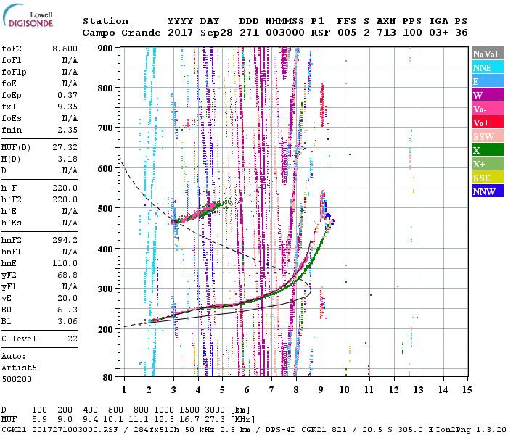Click the h`F2 value 220.0

pos(65,199)
